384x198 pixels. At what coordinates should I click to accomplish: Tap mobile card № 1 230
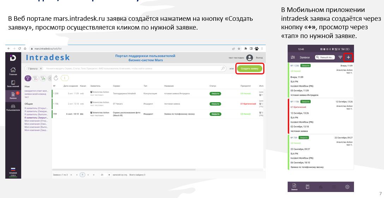(320, 80)
